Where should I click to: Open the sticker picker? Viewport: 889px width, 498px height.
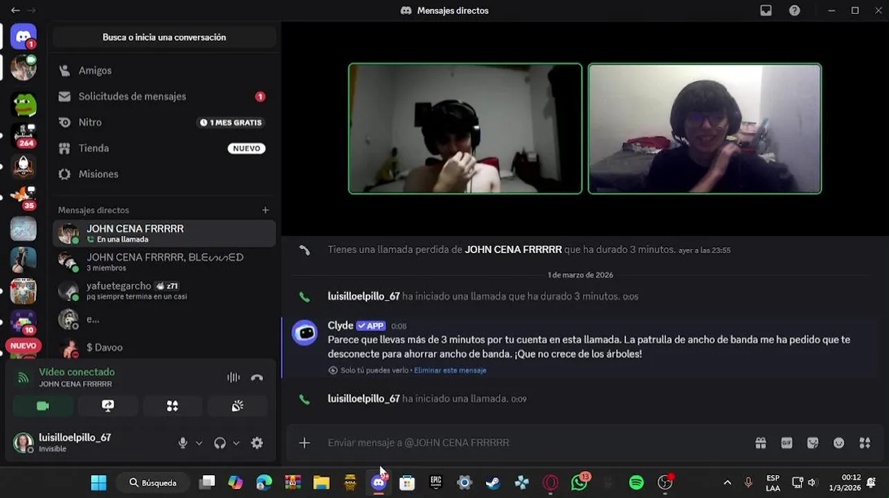coord(813,443)
